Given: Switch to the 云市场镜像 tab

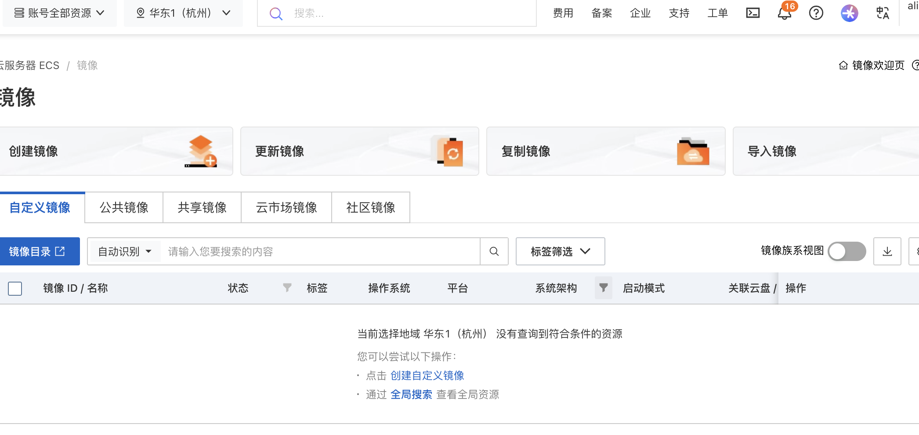Looking at the screenshot, I should click(x=286, y=207).
